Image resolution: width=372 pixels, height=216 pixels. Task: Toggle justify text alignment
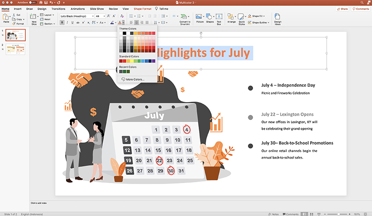point(147,22)
